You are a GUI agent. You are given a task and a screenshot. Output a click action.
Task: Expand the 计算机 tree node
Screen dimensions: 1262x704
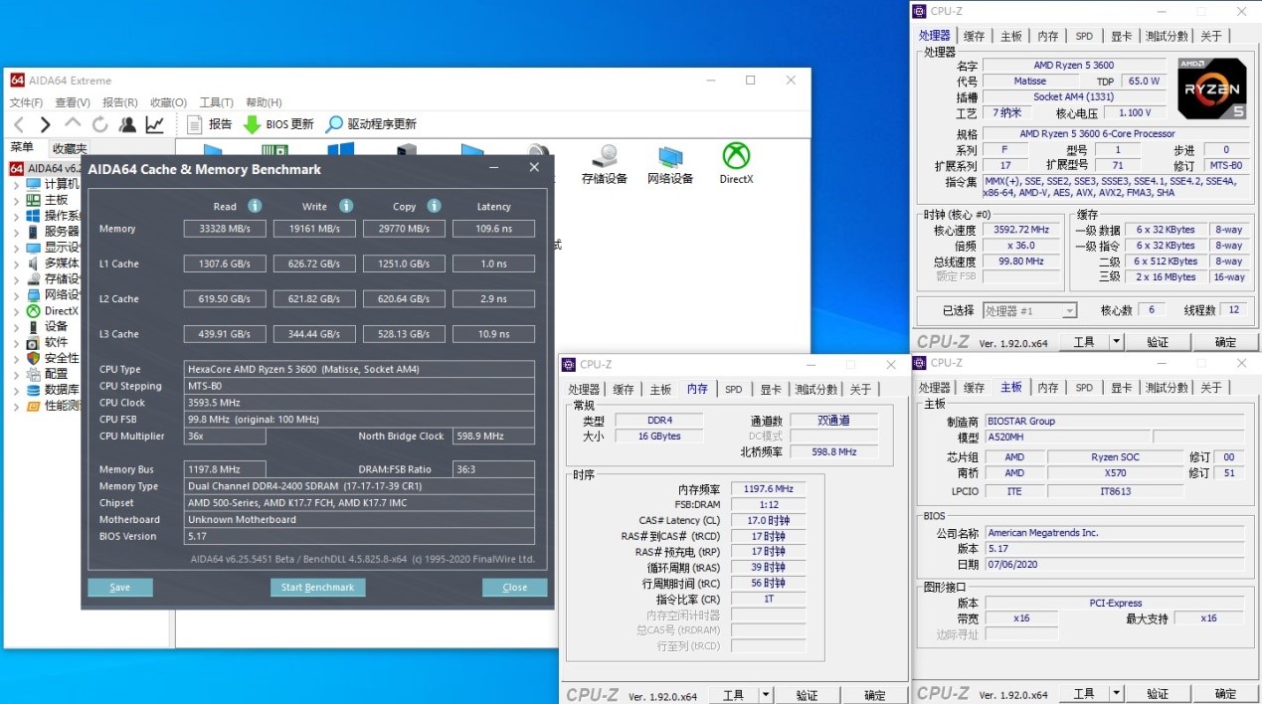[x=16, y=184]
